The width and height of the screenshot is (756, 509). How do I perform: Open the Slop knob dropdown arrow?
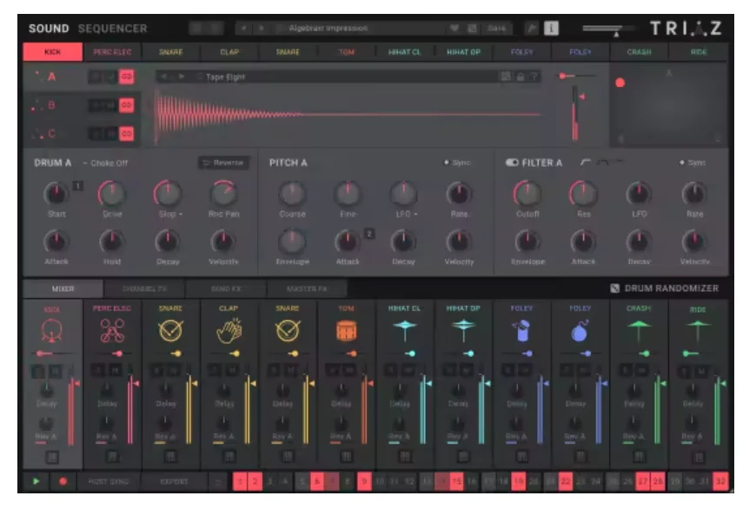[x=181, y=214]
